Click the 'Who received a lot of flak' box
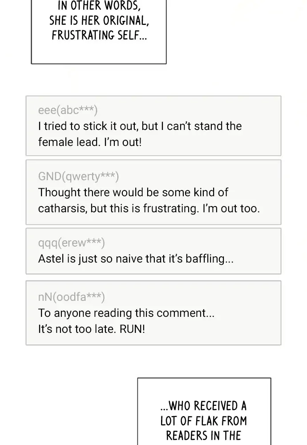Viewport: 307px width, 445px height. coord(204,411)
